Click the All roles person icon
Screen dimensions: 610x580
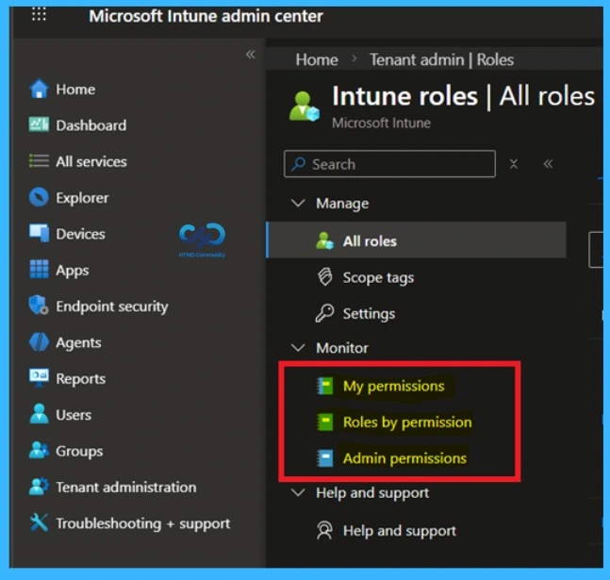(324, 240)
